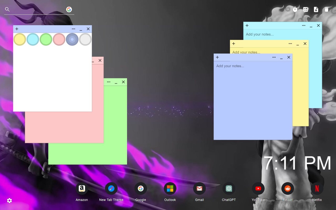Viewport: 336px width, 210px height.
Task: Close the green note
Action: click(x=123, y=82)
